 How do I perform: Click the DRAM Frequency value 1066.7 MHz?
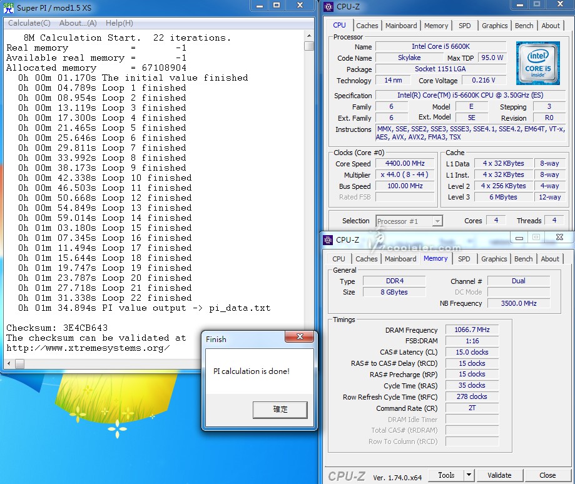click(472, 330)
